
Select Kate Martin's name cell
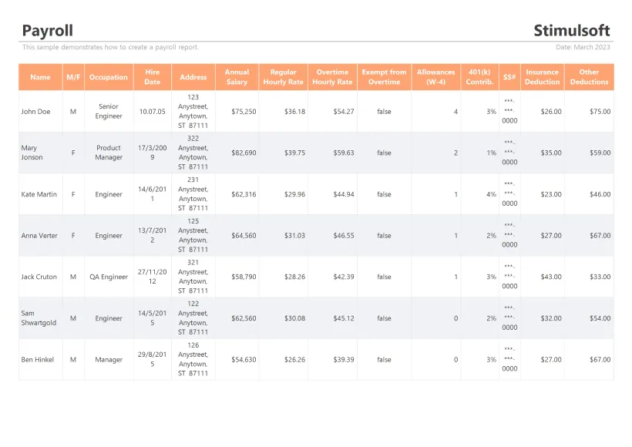(39, 194)
